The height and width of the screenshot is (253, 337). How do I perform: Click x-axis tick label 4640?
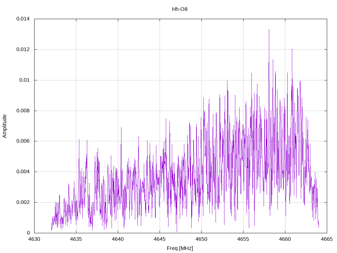118,239
